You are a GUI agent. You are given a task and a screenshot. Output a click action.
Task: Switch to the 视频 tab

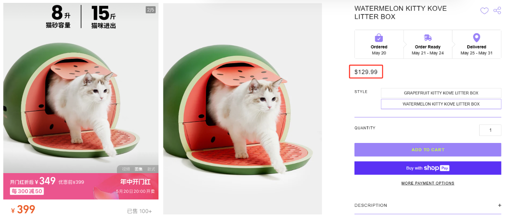point(126,169)
